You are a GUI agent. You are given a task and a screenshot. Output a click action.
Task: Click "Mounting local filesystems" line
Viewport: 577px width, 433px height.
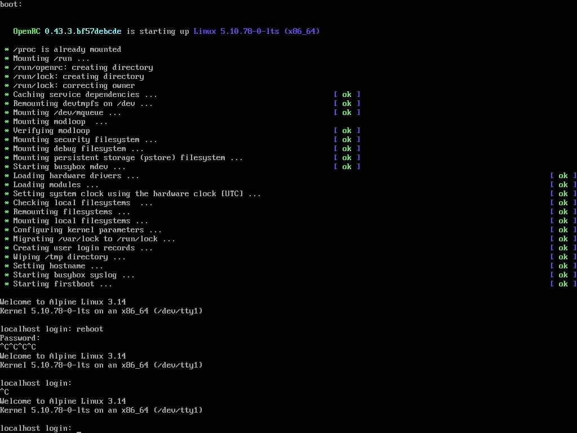pyautogui.click(x=81, y=221)
